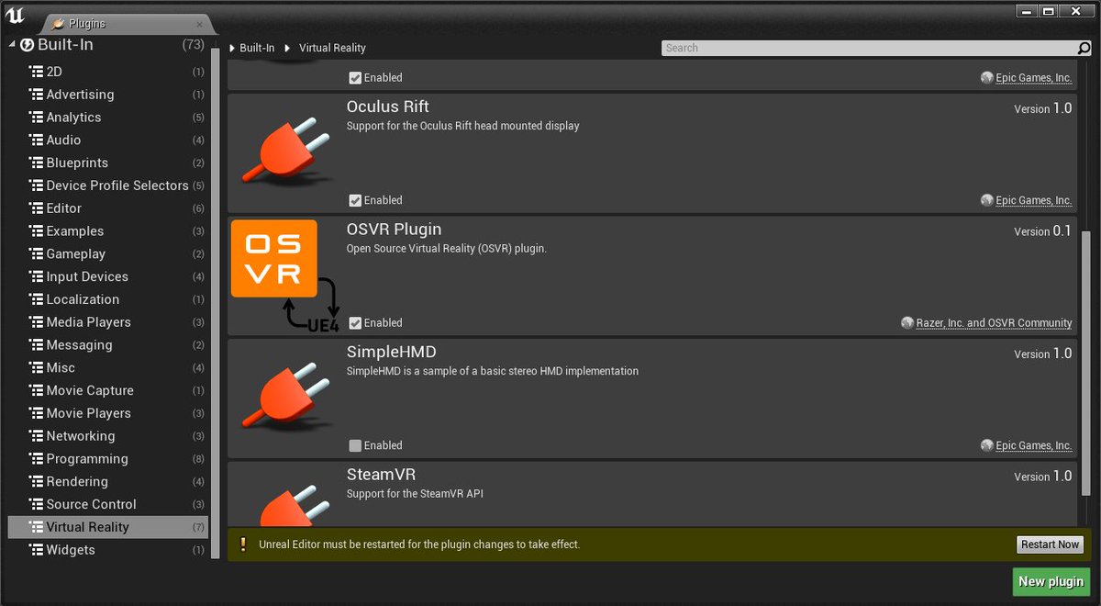Click the Plugins tab icon
Image resolution: width=1101 pixels, height=606 pixels.
[x=59, y=23]
